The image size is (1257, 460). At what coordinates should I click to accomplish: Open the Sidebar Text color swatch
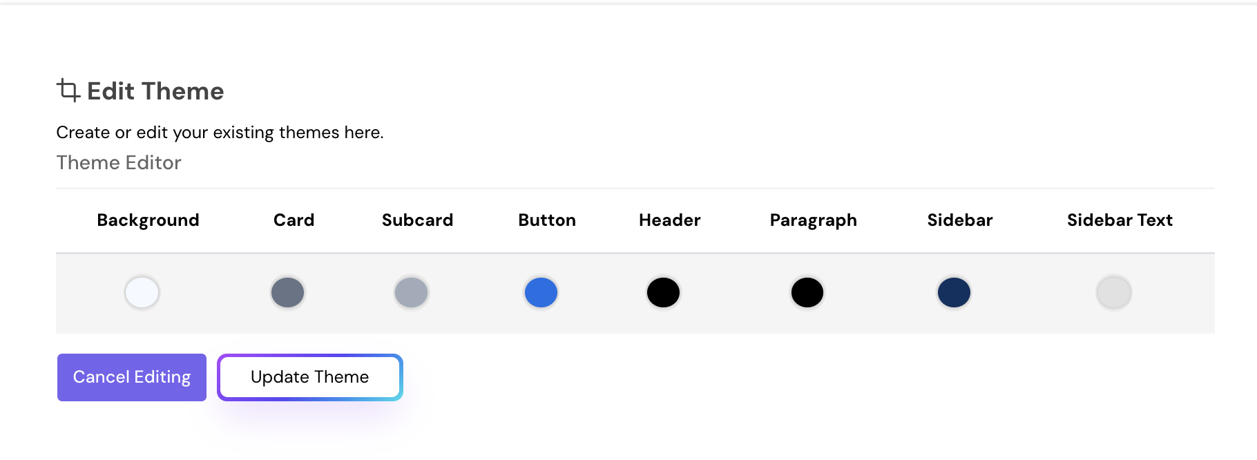1113,292
